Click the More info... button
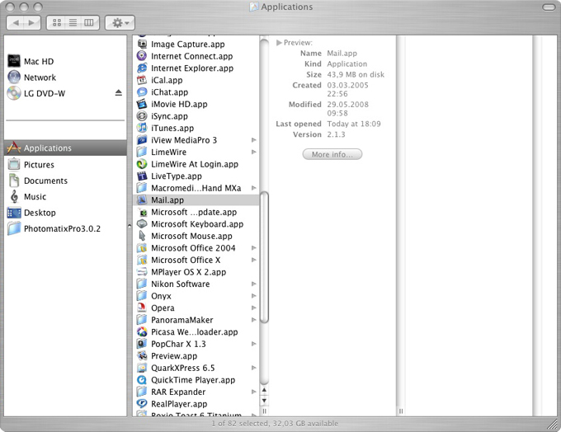 coord(332,154)
